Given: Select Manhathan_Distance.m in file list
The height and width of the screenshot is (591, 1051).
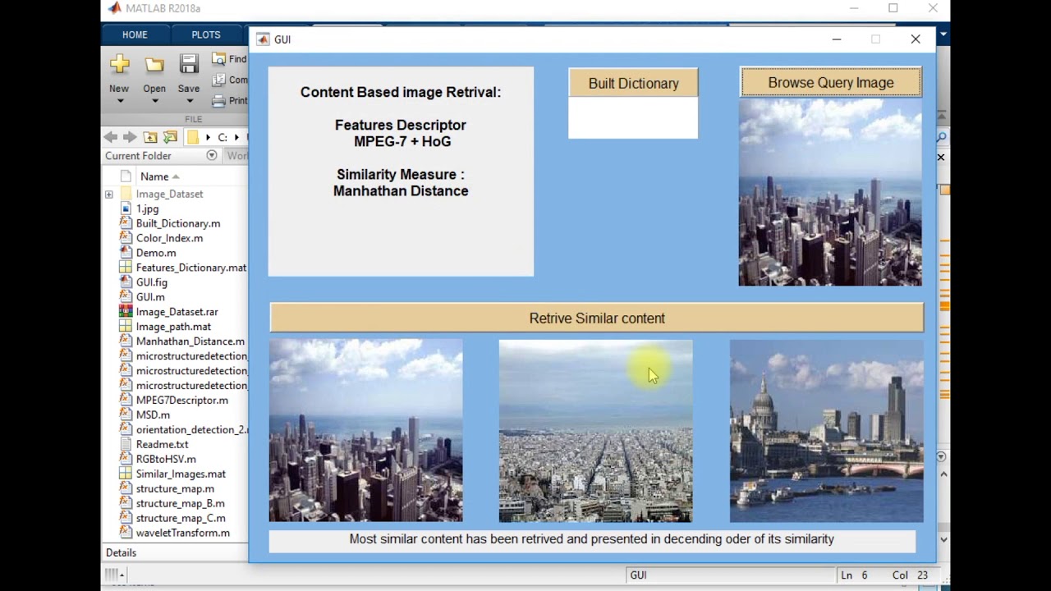Looking at the screenshot, I should pos(190,341).
